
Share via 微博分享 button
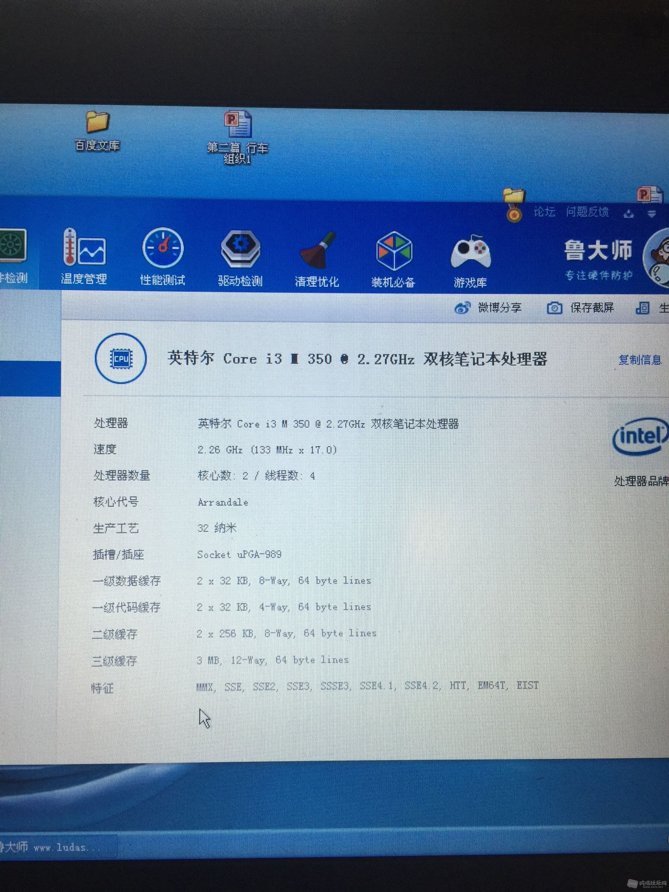[488, 308]
